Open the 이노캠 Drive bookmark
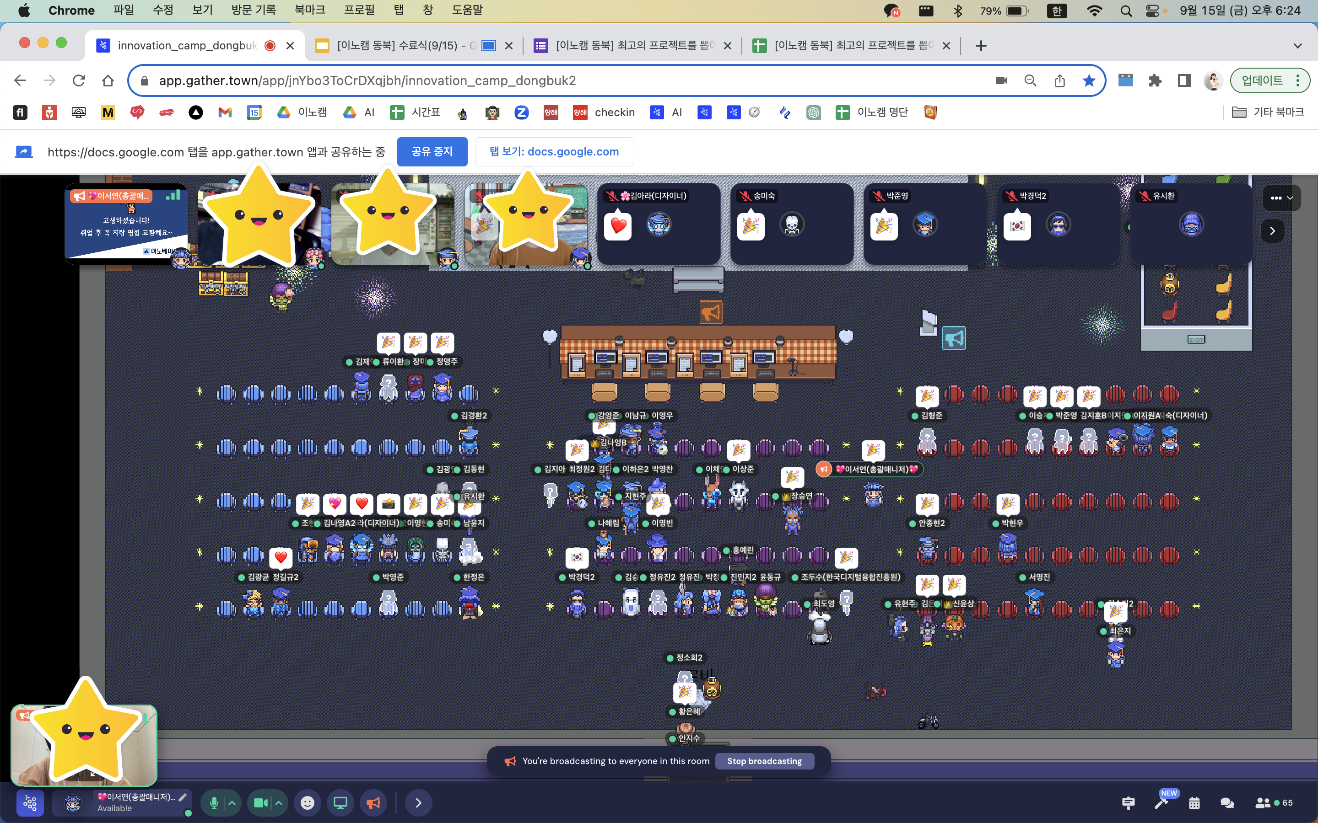1318x823 pixels. point(302,112)
